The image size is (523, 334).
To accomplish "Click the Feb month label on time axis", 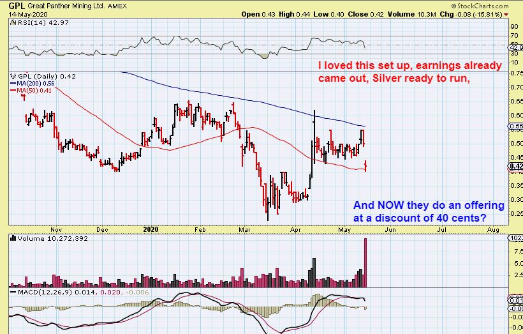I will pyautogui.click(x=200, y=230).
